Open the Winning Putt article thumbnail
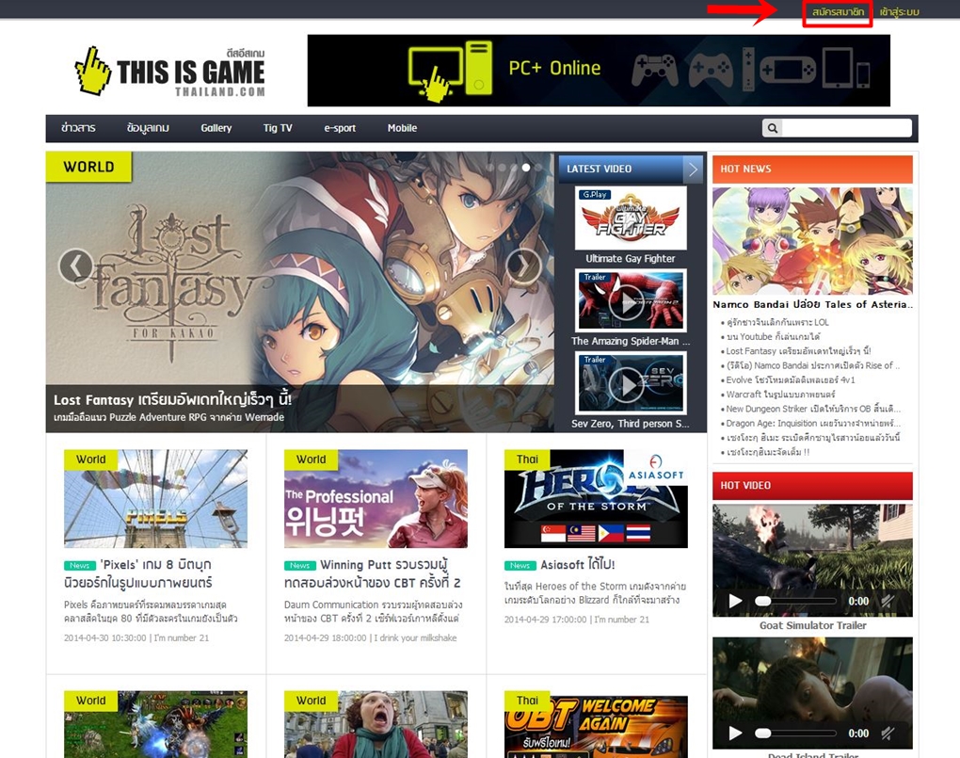The height and width of the screenshot is (758, 960). pyautogui.click(x=376, y=498)
